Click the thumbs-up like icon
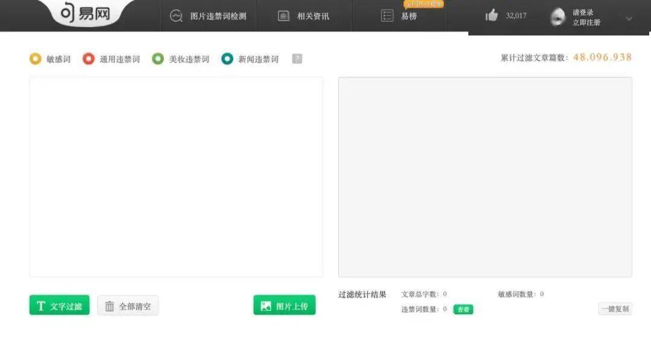This screenshot has width=651, height=338. pyautogui.click(x=492, y=16)
